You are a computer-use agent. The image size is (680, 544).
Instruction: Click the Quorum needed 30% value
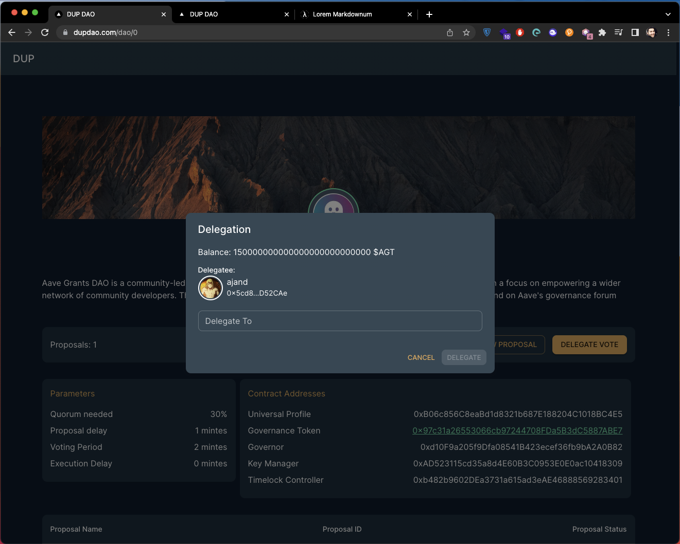(219, 414)
